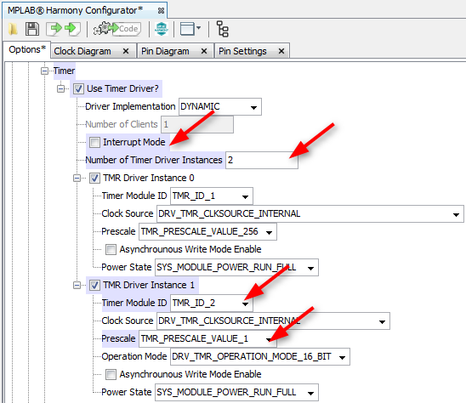This screenshot has height=403, width=466.
Task: Save configuration with the floppy disk icon
Action: (32, 29)
